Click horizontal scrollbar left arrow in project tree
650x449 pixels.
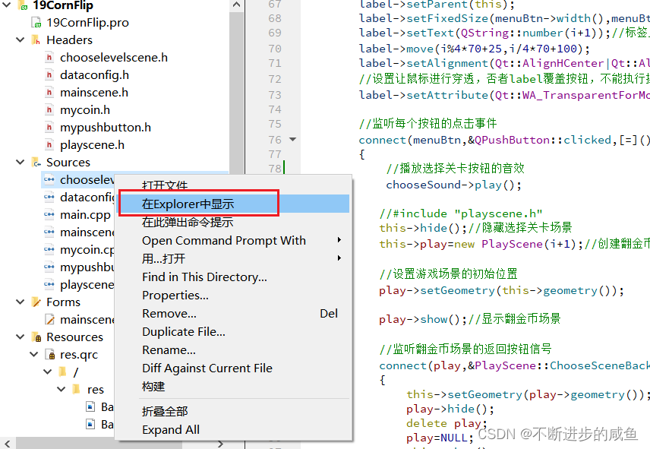(7, 444)
